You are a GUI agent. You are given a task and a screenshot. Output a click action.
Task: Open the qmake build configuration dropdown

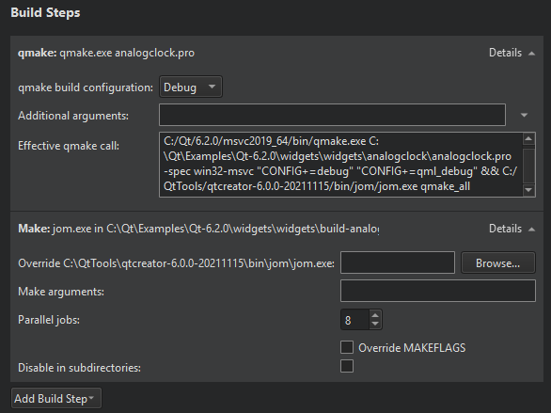[191, 87]
